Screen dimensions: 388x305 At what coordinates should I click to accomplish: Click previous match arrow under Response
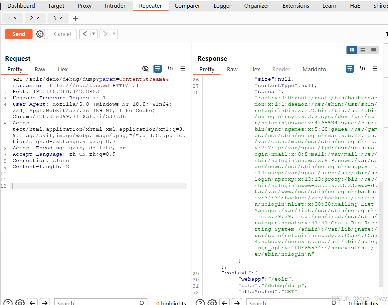coord(224,303)
